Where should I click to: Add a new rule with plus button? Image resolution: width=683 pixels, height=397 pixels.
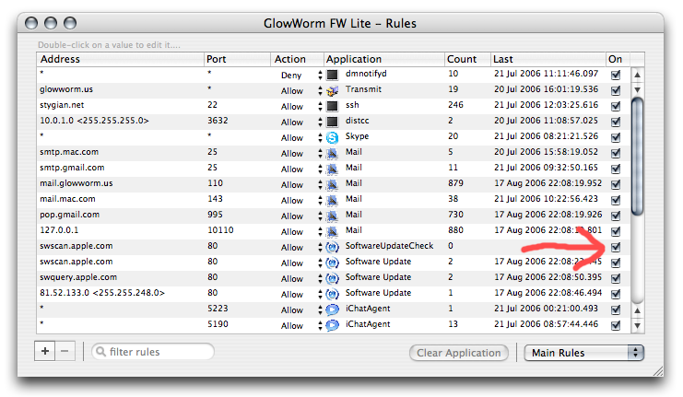pyautogui.click(x=45, y=351)
